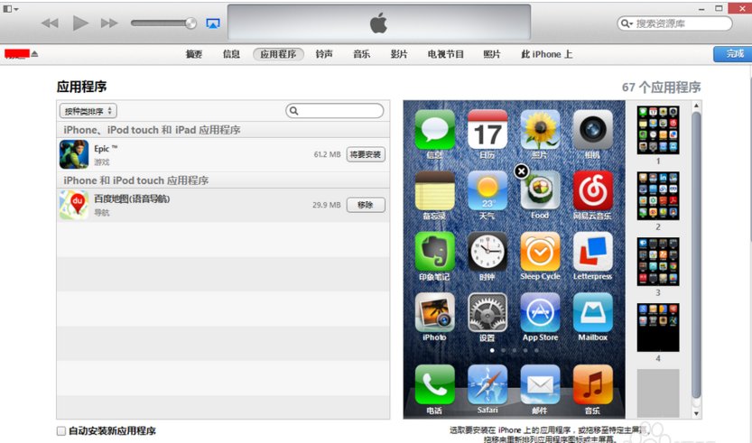752x443 pixels.
Task: Click the Baidu Maps app icon
Action: tap(74, 205)
